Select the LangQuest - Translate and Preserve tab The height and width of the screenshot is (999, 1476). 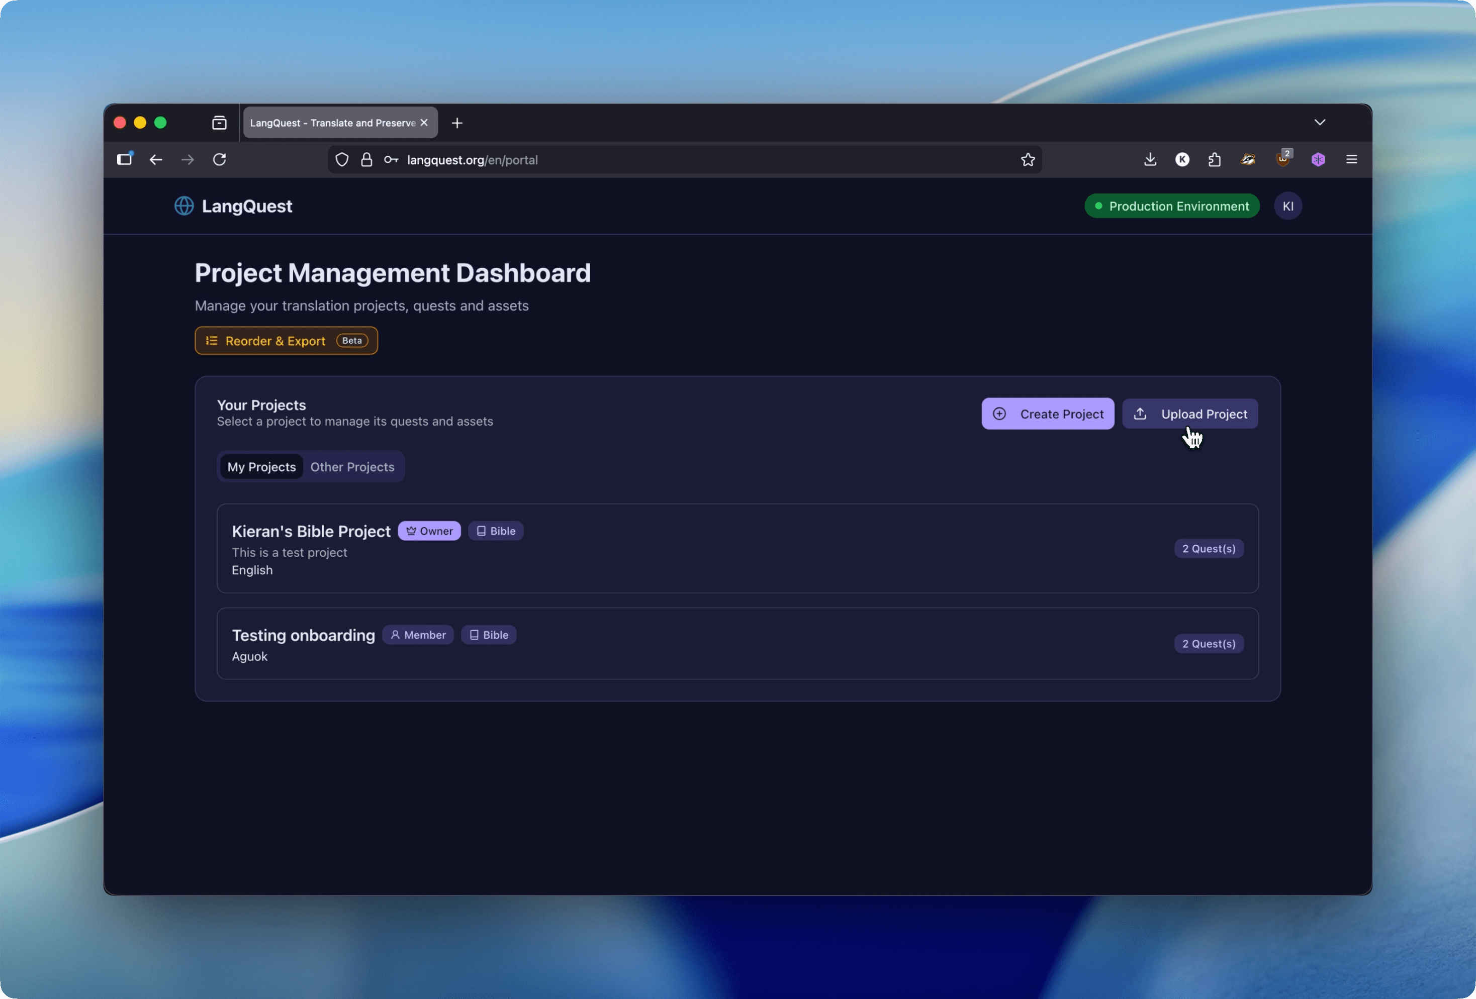click(340, 123)
